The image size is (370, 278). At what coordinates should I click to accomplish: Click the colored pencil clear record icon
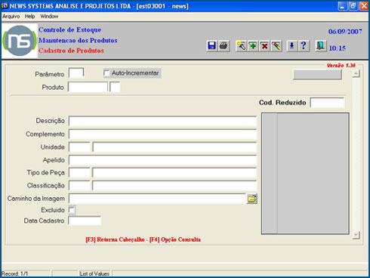[276, 46]
